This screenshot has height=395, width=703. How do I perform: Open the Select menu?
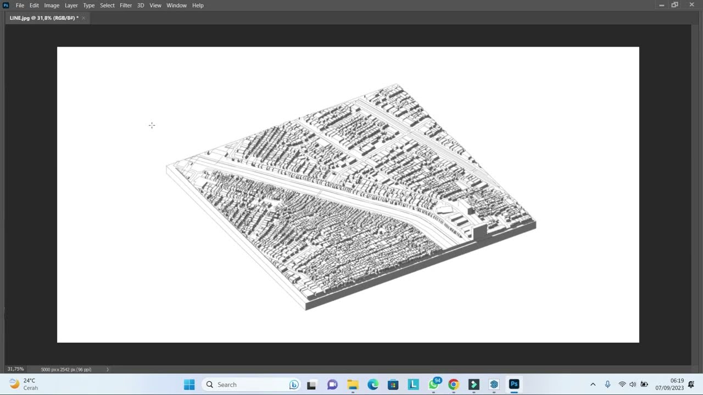(107, 5)
